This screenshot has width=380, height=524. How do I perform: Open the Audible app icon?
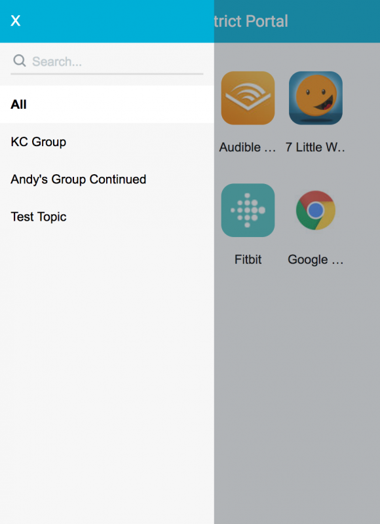[x=248, y=98]
